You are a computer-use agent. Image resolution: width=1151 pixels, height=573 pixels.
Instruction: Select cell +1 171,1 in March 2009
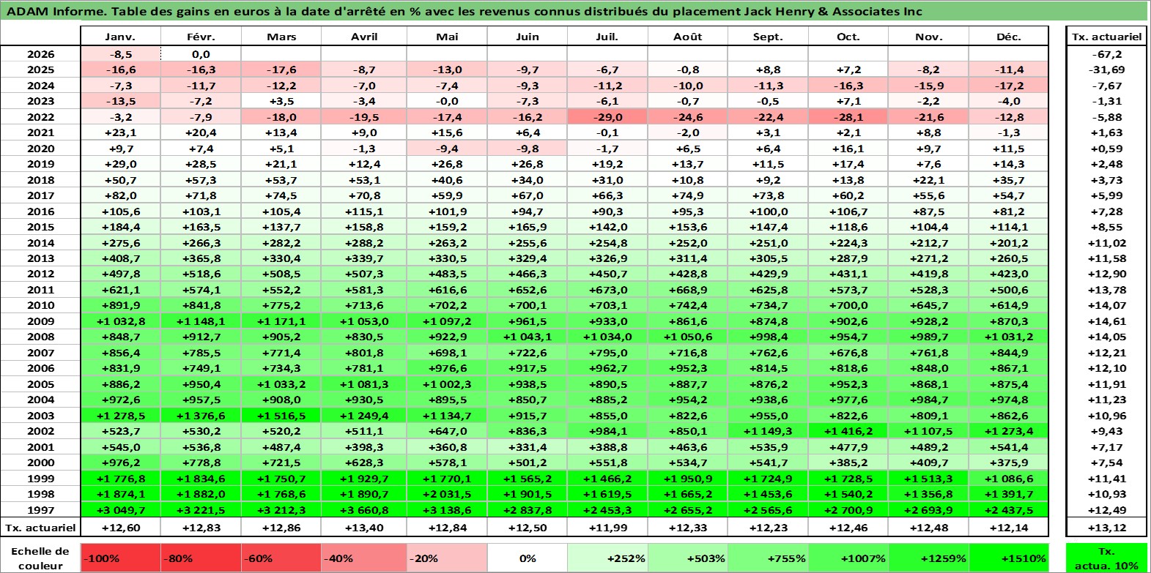281,321
